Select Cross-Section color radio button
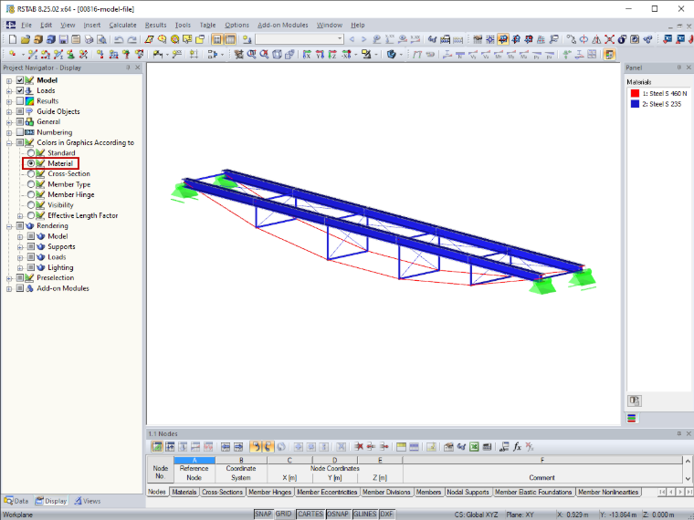This screenshot has width=694, height=520. coord(30,173)
